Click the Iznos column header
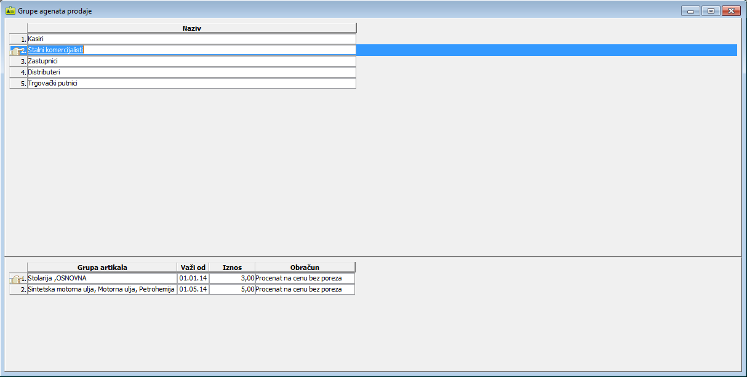The height and width of the screenshot is (377, 747). coord(232,268)
